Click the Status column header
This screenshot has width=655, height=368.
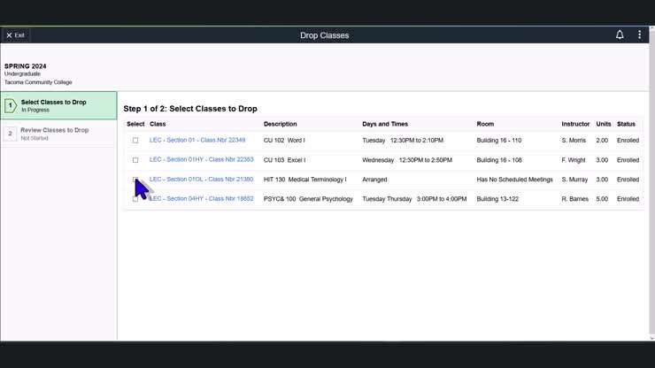pos(627,124)
